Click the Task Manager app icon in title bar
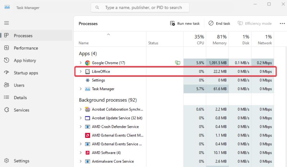287x167 pixels. pyautogui.click(x=7, y=7)
